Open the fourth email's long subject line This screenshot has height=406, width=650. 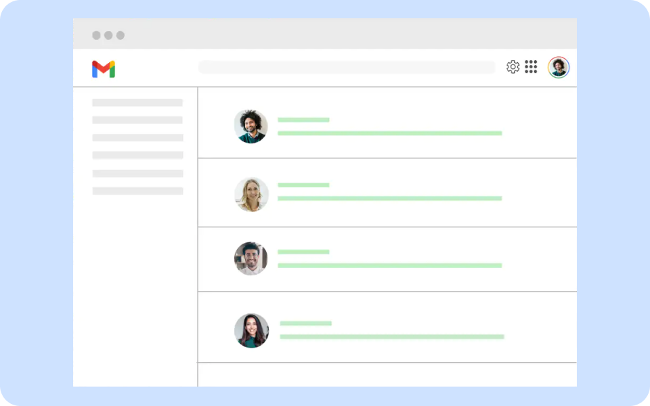pyautogui.click(x=392, y=336)
